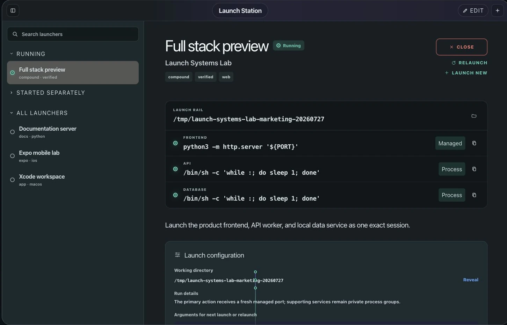507x325 pixels.
Task: Click the Reveal link
Action: [x=471, y=280]
